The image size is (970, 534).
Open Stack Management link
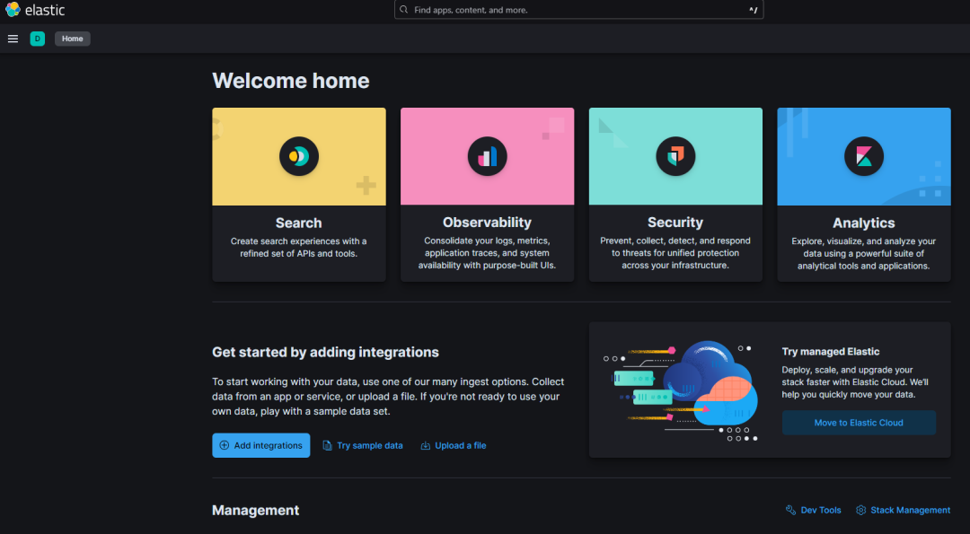910,510
